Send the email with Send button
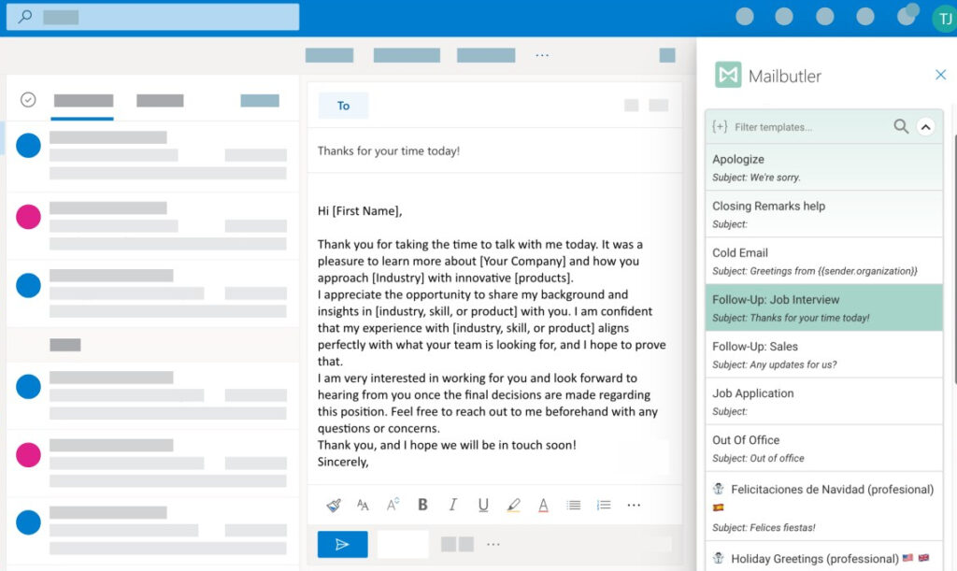This screenshot has height=571, width=957. point(342,544)
